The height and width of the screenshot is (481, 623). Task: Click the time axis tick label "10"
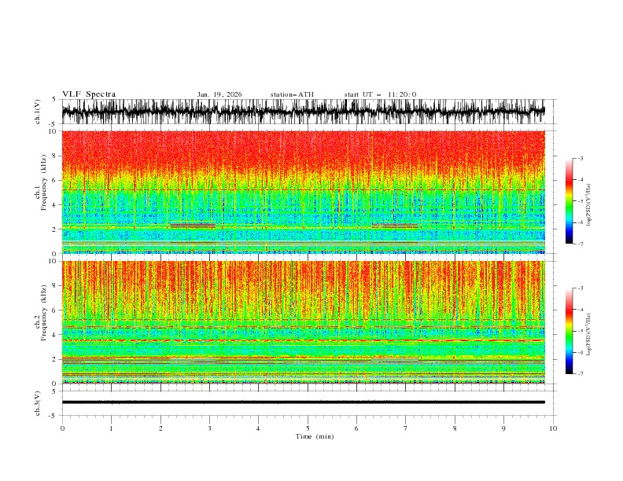[553, 428]
